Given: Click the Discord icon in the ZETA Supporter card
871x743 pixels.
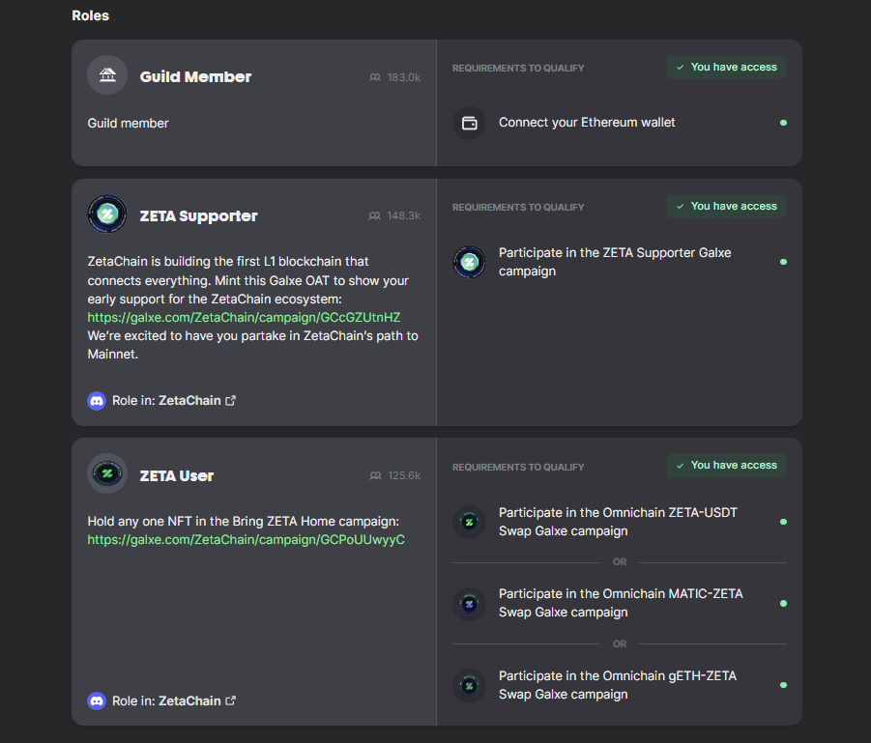Looking at the screenshot, I should (x=97, y=400).
